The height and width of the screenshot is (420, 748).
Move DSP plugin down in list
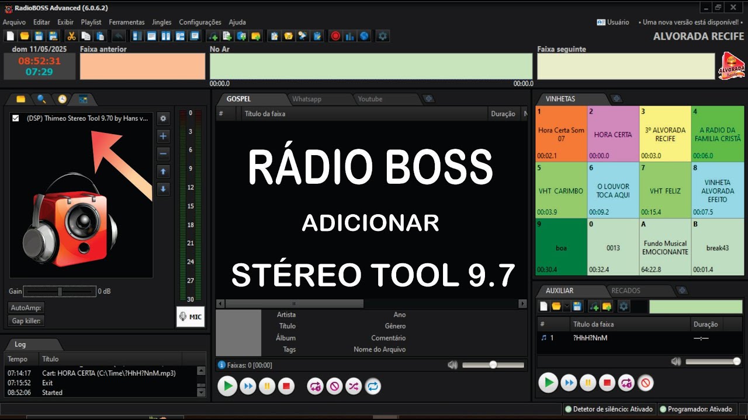click(163, 189)
